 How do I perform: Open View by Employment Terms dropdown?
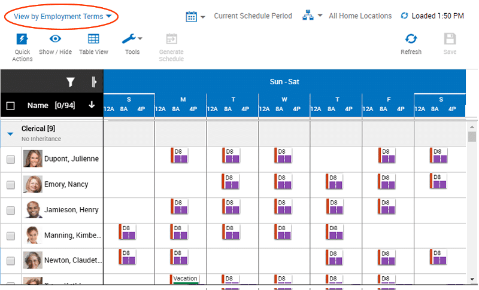[x=62, y=17]
